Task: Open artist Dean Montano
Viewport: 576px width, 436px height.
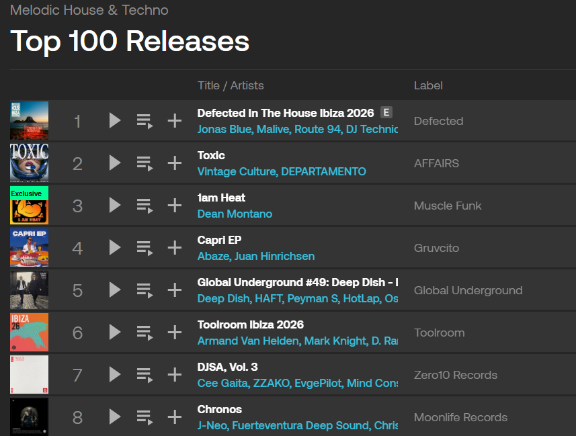Action: coord(235,214)
